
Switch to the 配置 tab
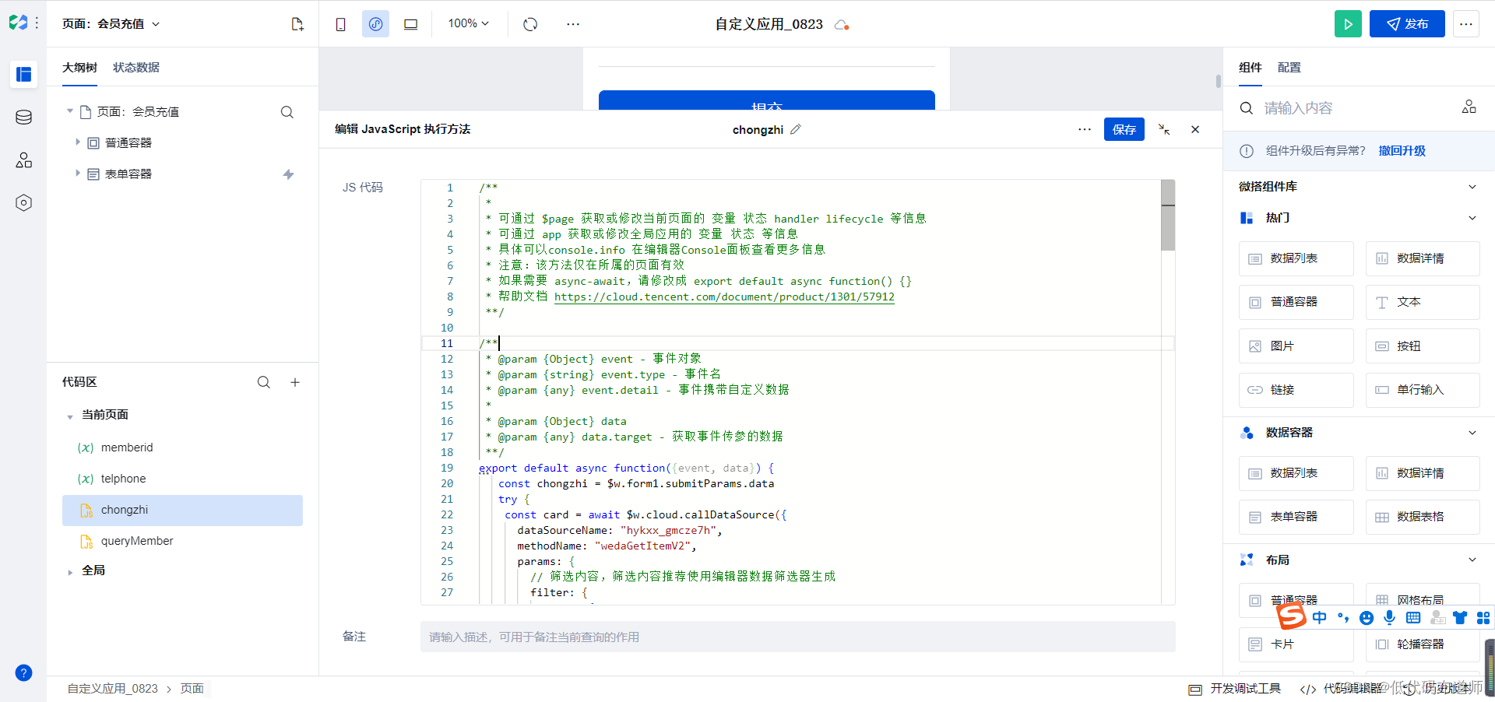coord(1289,68)
